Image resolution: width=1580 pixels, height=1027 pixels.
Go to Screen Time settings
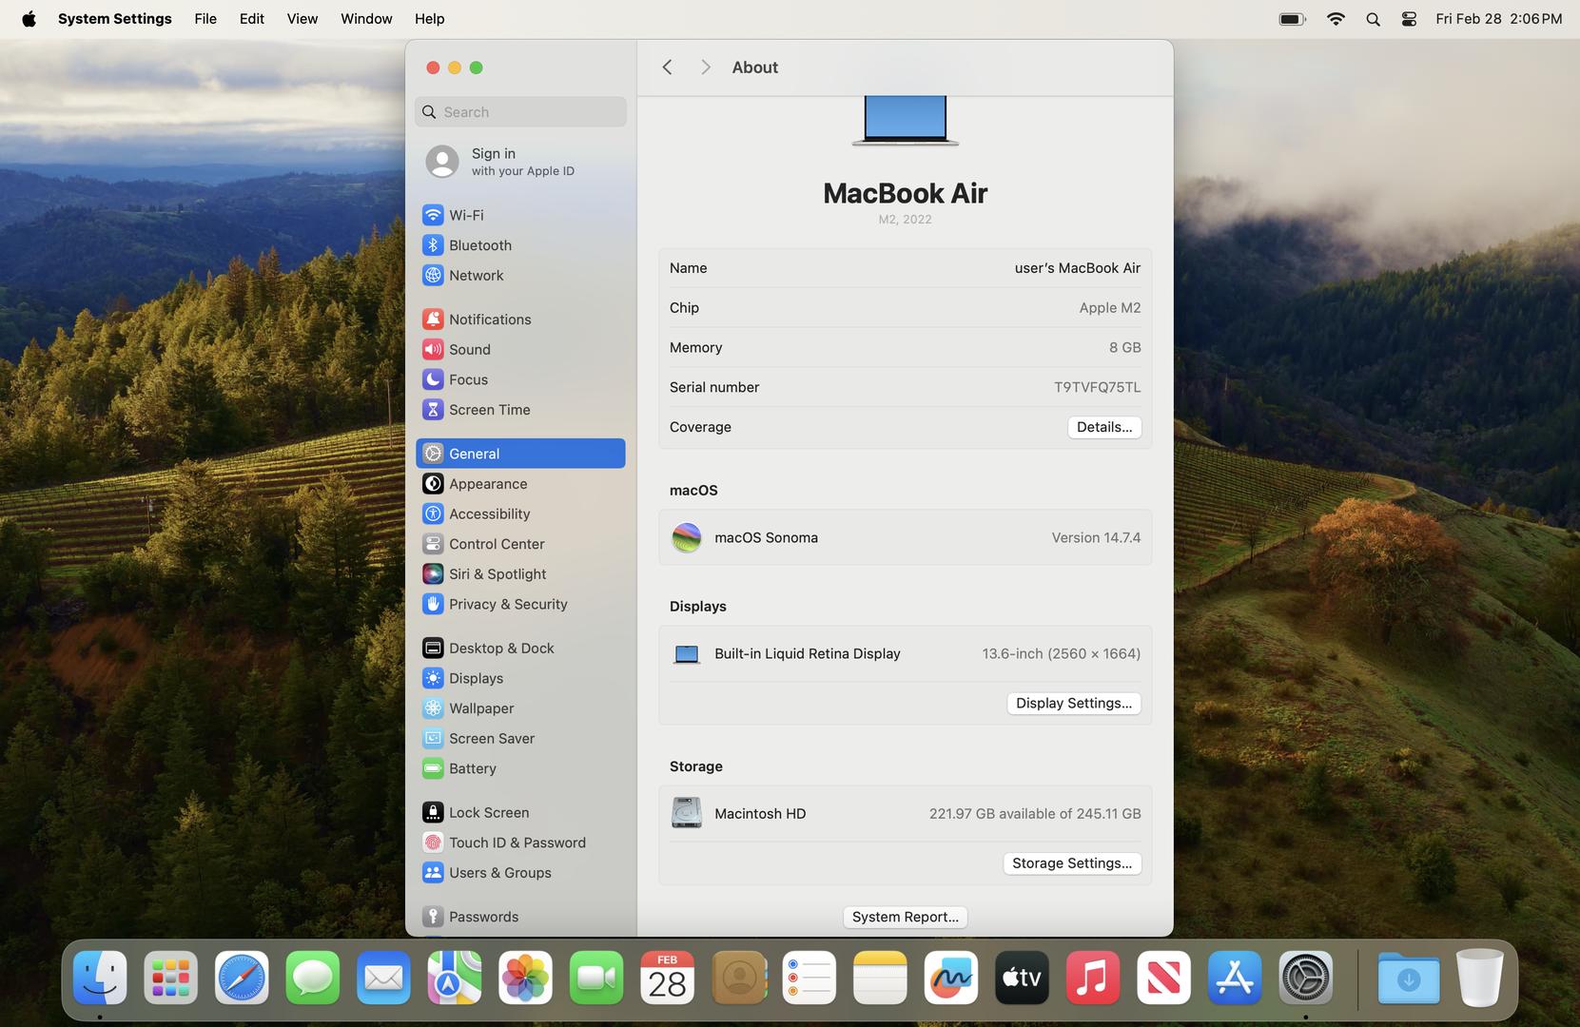tap(489, 410)
